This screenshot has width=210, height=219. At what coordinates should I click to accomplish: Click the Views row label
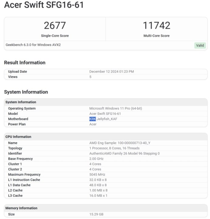tap(13, 77)
